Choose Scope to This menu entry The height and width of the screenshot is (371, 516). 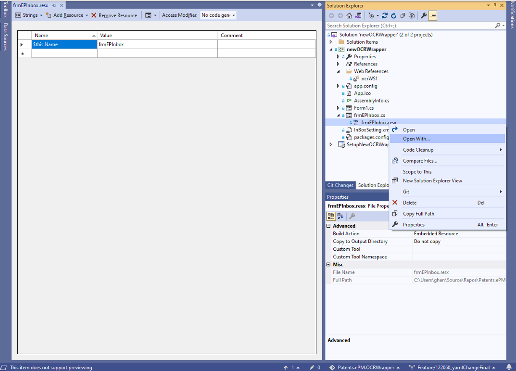click(447, 171)
